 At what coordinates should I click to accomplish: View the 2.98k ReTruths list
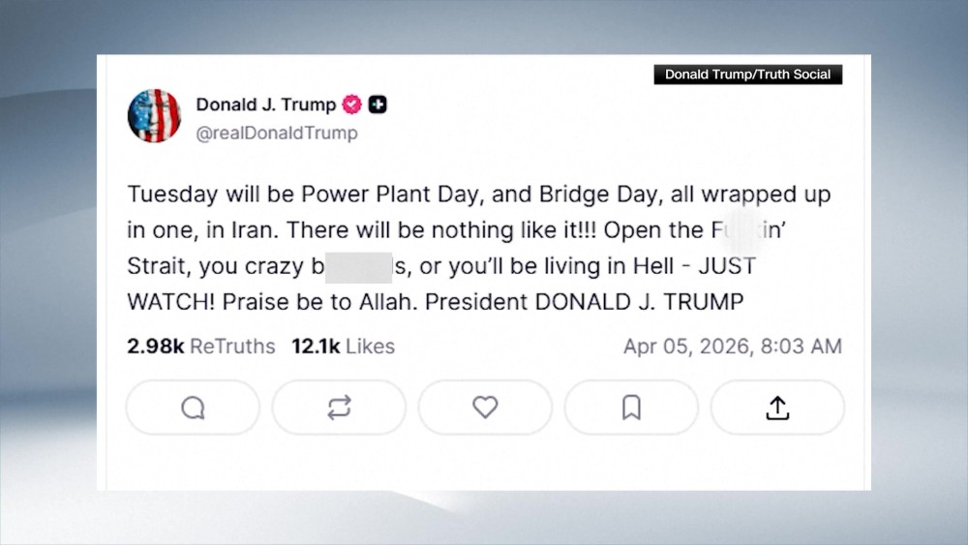[x=201, y=346]
